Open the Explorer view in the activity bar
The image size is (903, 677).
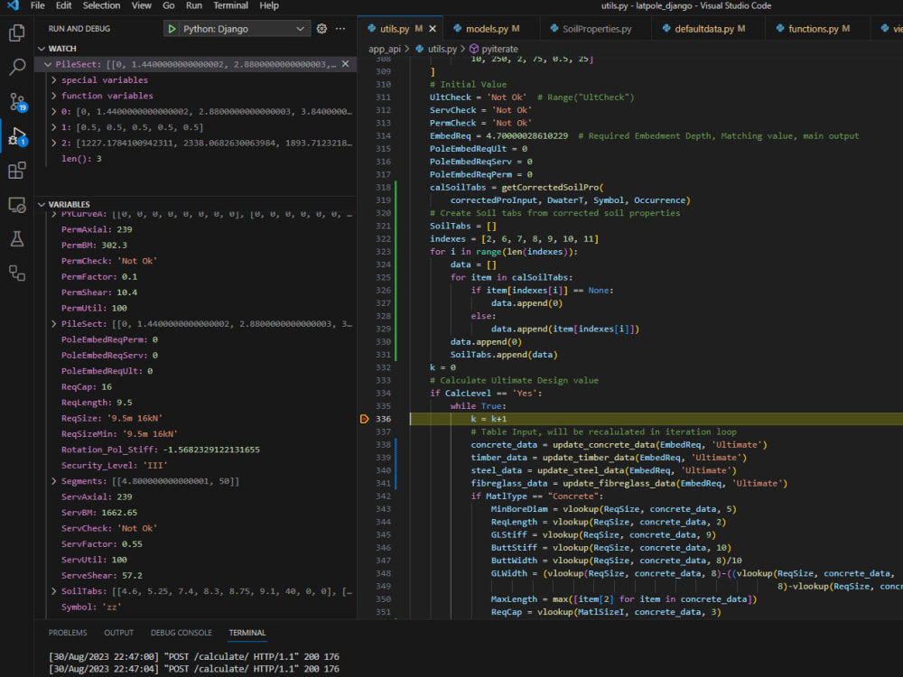coord(14,32)
